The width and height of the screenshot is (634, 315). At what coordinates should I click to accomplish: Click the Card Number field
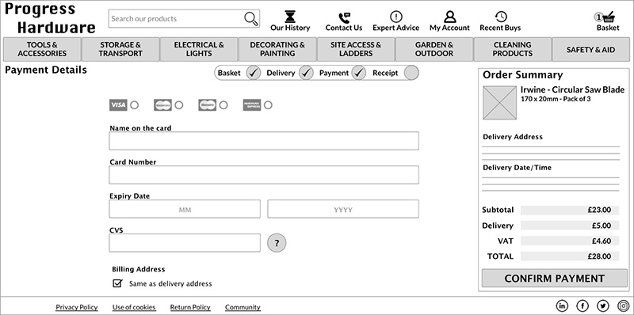click(x=264, y=174)
